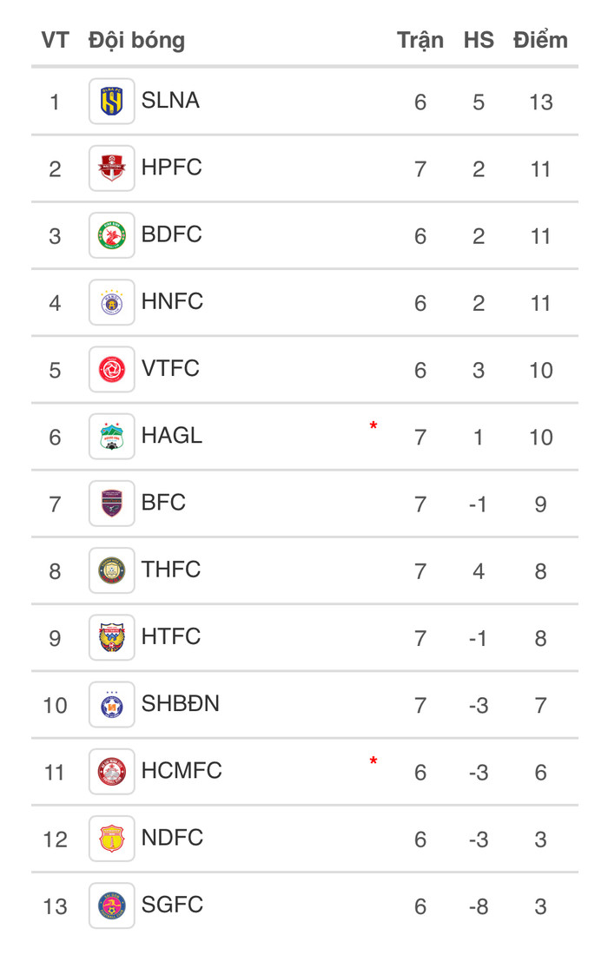Image resolution: width=608 pixels, height=968 pixels.
Task: Click the NDFC team crest
Action: [111, 839]
